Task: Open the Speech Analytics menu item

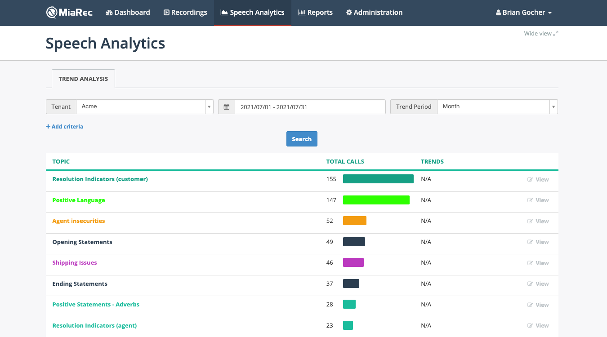Action: tap(253, 13)
